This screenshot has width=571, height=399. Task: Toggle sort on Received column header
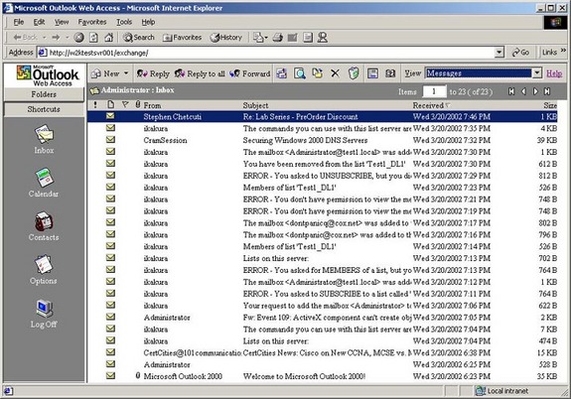coord(431,105)
